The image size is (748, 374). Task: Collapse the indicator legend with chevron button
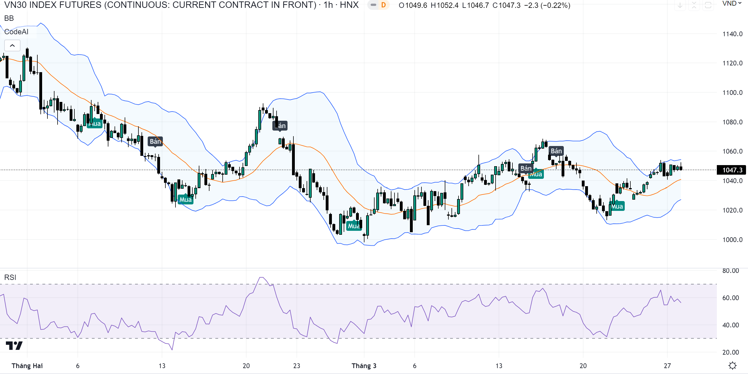[x=12, y=45]
